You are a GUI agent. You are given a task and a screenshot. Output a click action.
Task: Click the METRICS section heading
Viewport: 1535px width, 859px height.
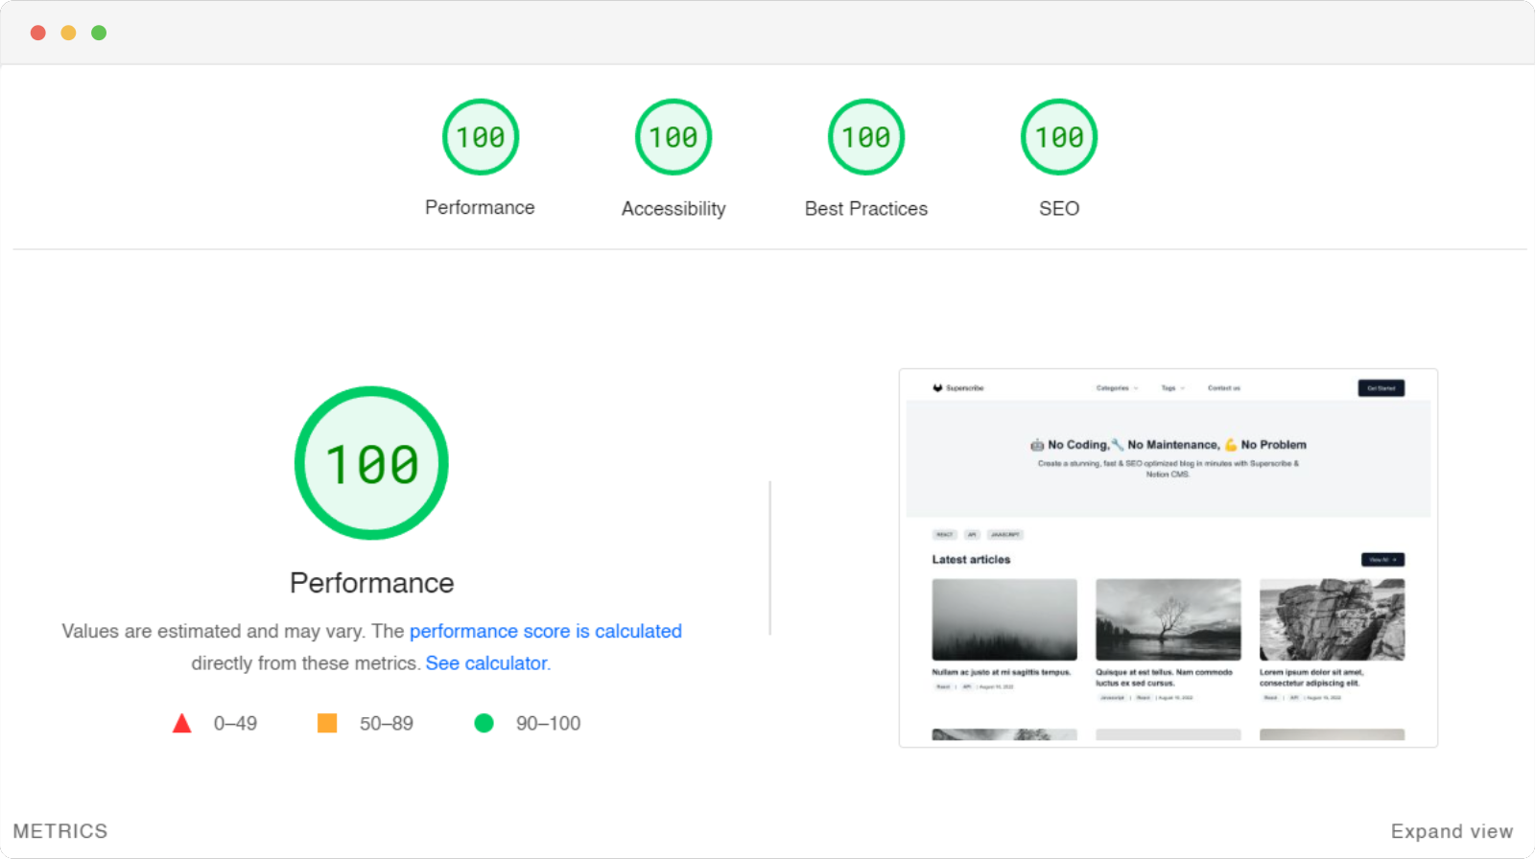coord(60,831)
